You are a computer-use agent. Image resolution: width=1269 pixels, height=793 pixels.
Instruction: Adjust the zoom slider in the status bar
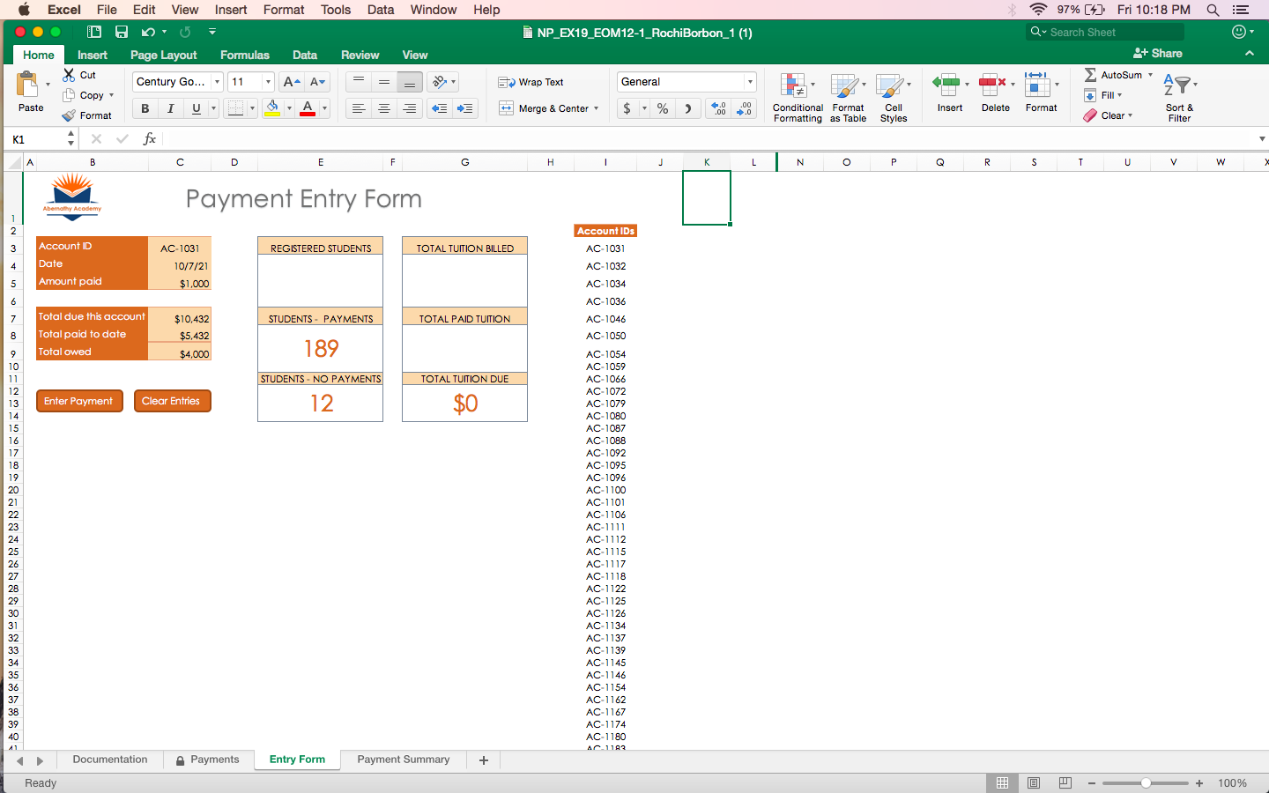1146,782
